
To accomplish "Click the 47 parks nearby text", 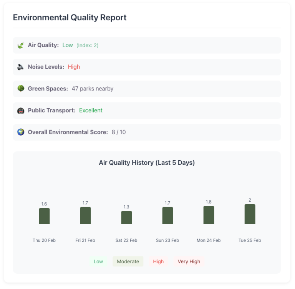I will coord(92,89).
